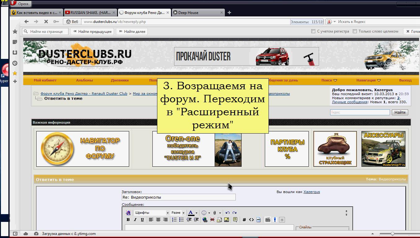The image size is (420, 238).
Task: Open a new browser tab
Action: (x=229, y=13)
